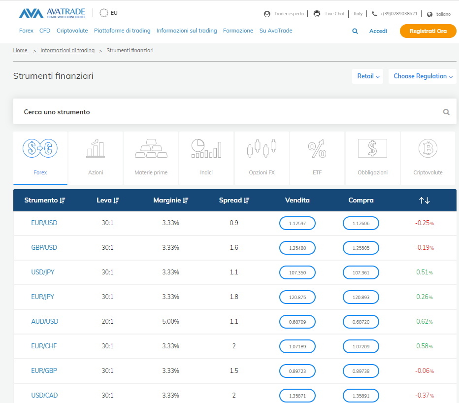The height and width of the screenshot is (403, 459).
Task: Sort table by Spread sort icon
Action: (246, 201)
